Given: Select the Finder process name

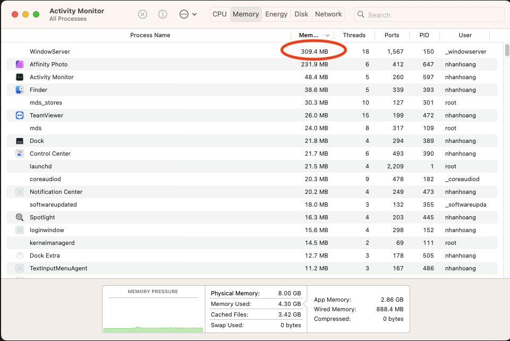Looking at the screenshot, I should tap(38, 90).
